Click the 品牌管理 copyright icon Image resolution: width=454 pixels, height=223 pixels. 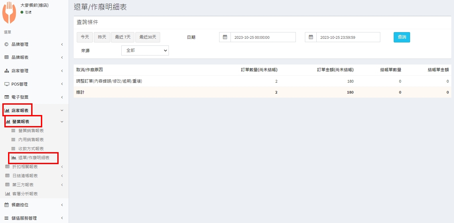coord(6,44)
